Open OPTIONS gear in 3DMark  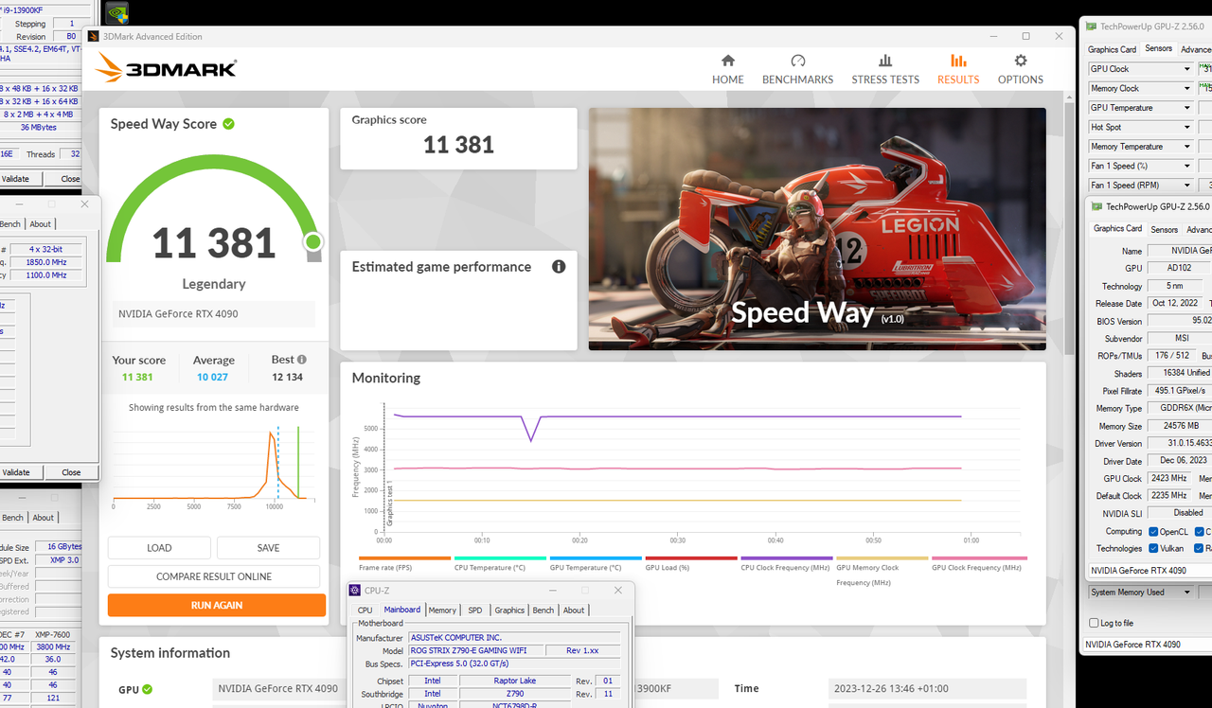(1020, 69)
